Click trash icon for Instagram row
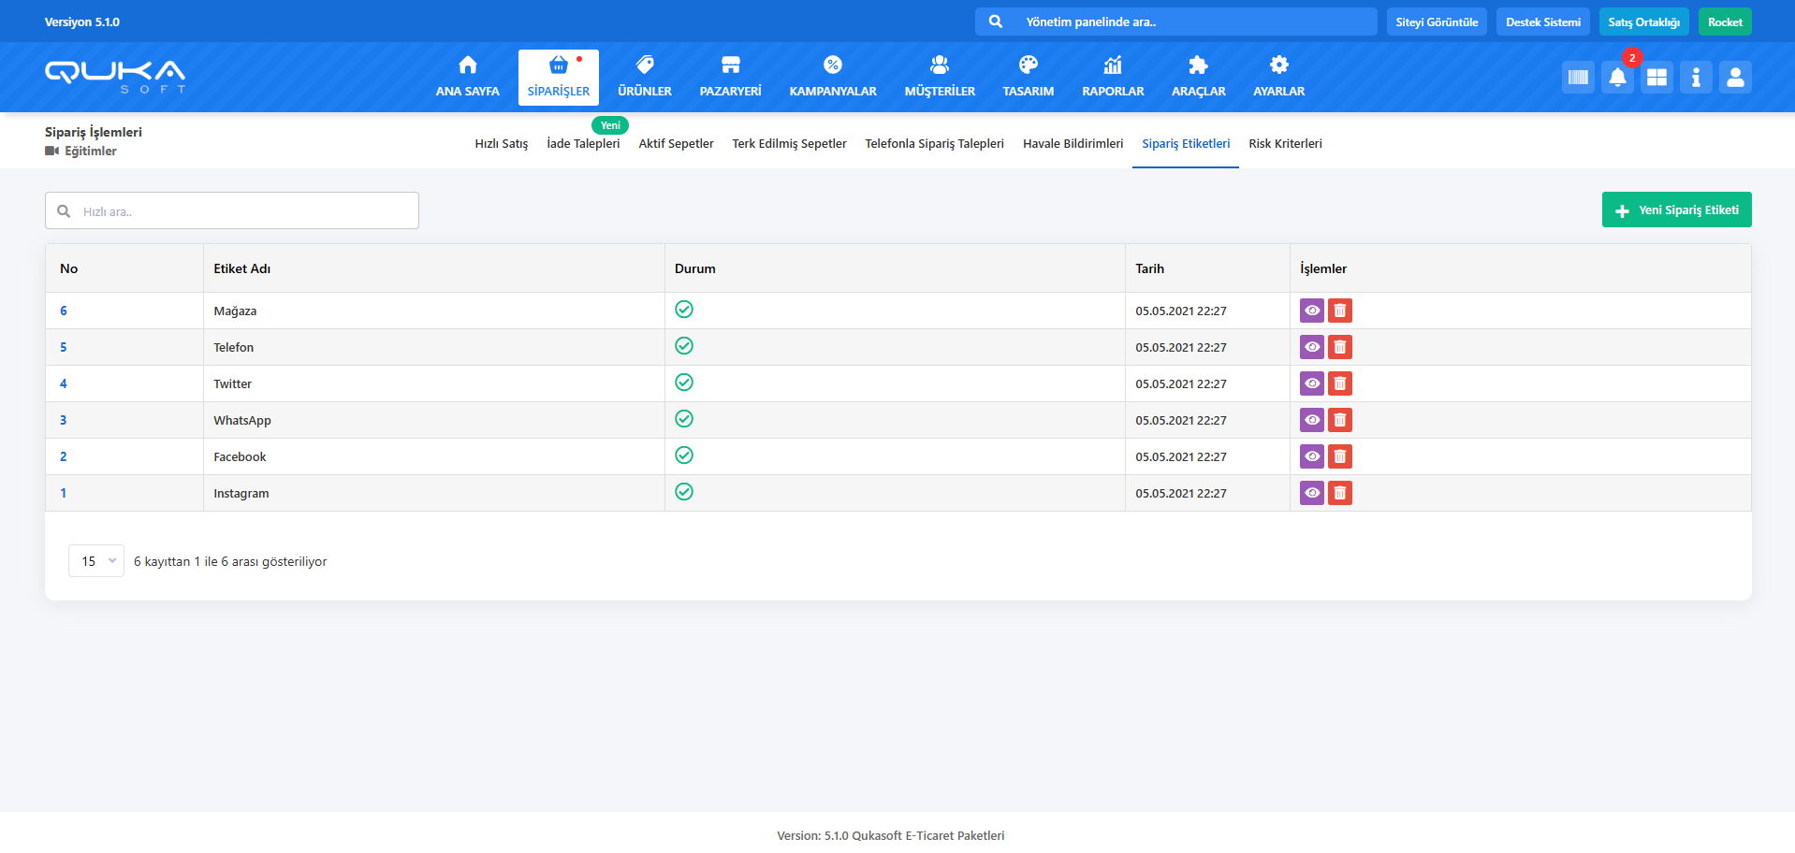This screenshot has height=853, width=1795. [x=1340, y=493]
